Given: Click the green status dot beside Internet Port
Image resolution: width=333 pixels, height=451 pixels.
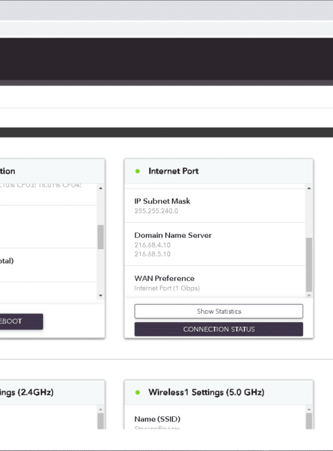Looking at the screenshot, I should point(137,171).
